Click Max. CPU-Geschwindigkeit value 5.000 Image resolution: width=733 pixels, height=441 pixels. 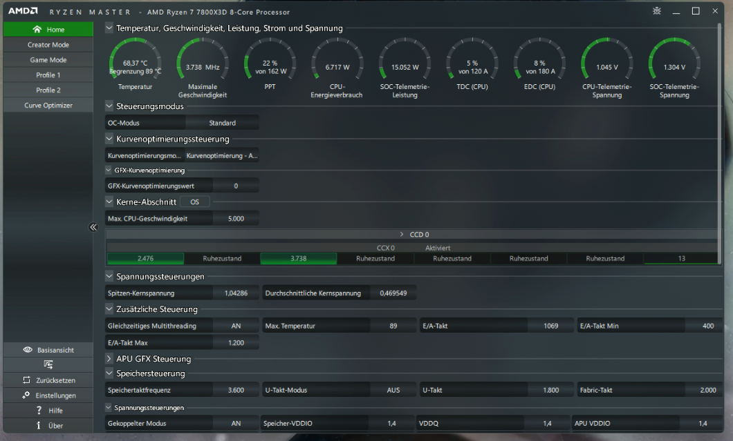point(236,218)
